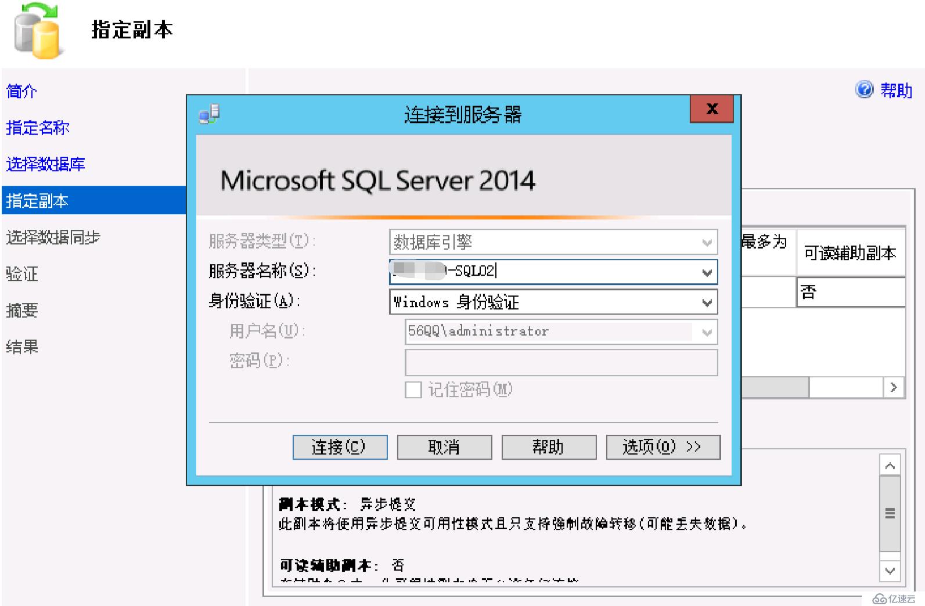The height and width of the screenshot is (606, 925).
Task: Click the 副本模式: 异步提交 text
Action: click(x=347, y=504)
